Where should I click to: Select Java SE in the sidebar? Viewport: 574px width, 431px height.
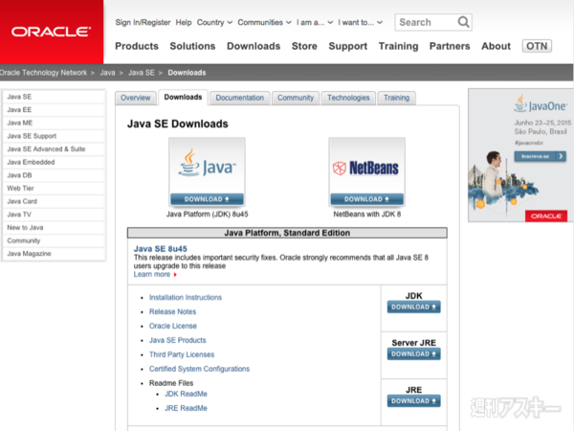point(54,97)
